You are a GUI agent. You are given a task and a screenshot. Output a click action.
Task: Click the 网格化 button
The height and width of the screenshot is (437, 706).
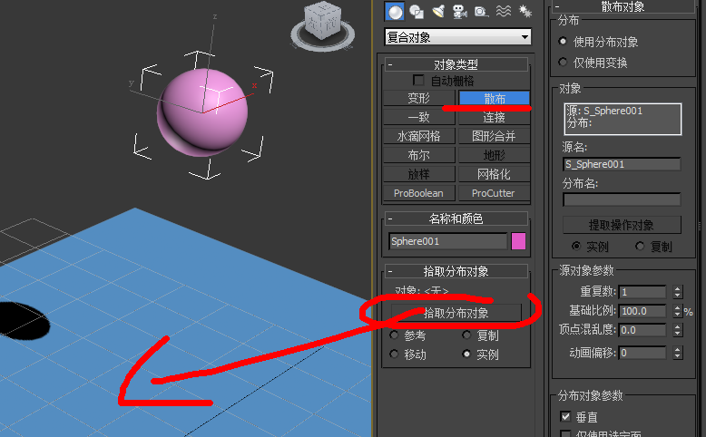click(x=495, y=174)
